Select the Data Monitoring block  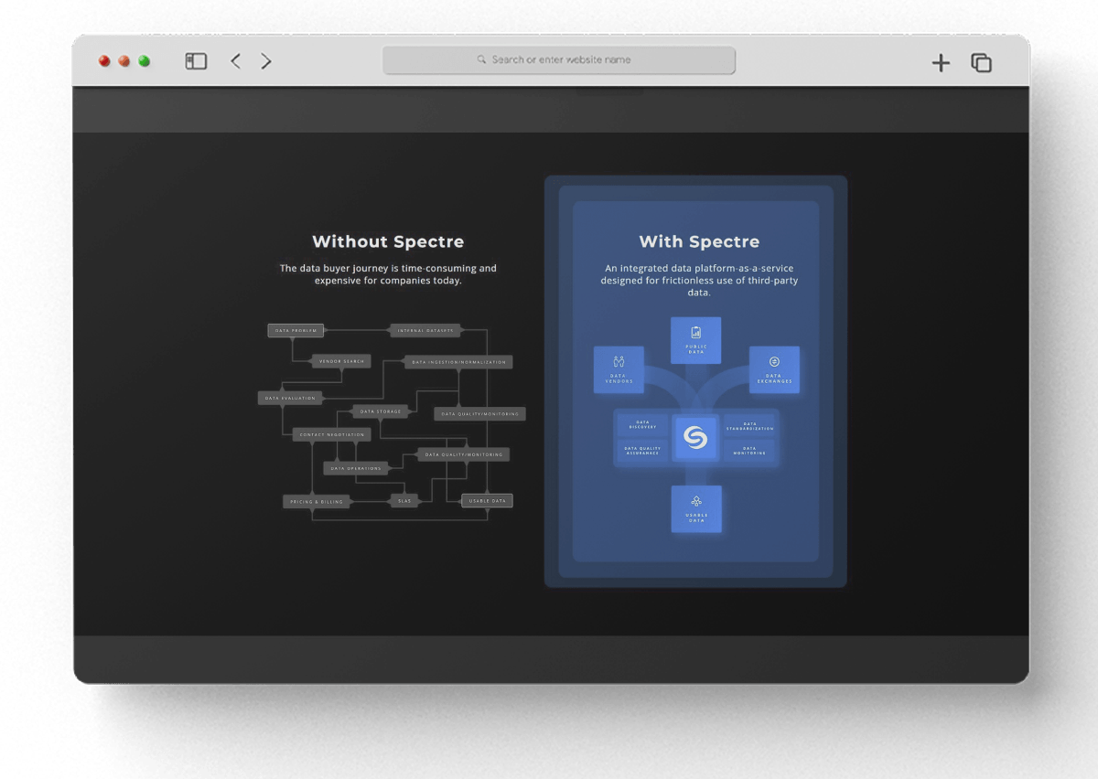749,451
